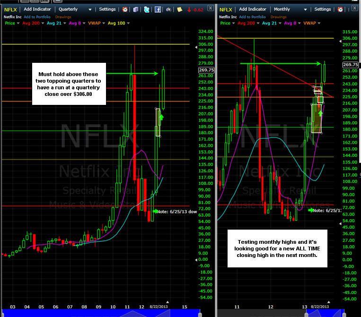Screen dimensions: 361x317
Task: Click the price-axis arrow near 306.00 on Quarterly
Action: (x=196, y=47)
